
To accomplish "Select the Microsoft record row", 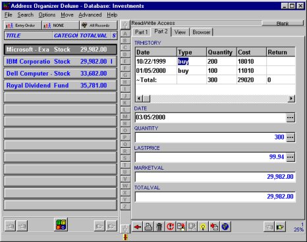I will click(61, 49).
